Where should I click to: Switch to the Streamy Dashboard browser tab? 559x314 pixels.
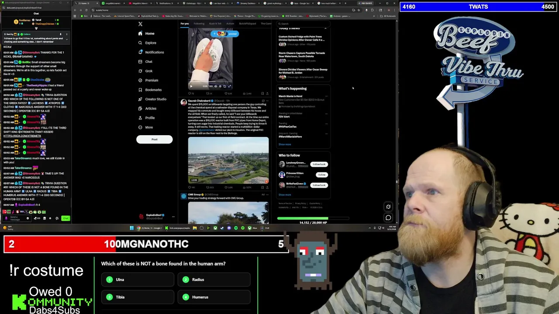tap(248, 3)
